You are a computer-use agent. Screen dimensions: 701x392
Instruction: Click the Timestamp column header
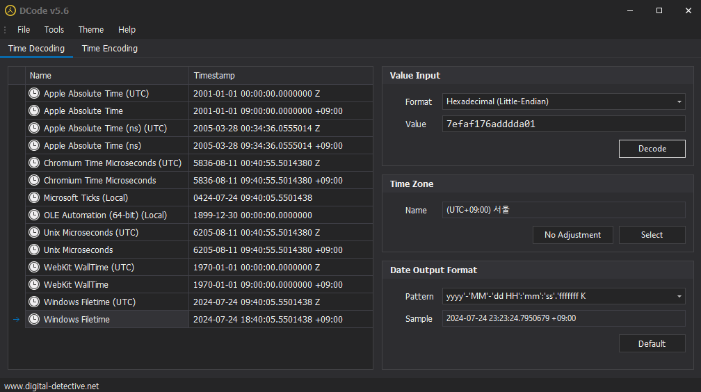pos(281,76)
